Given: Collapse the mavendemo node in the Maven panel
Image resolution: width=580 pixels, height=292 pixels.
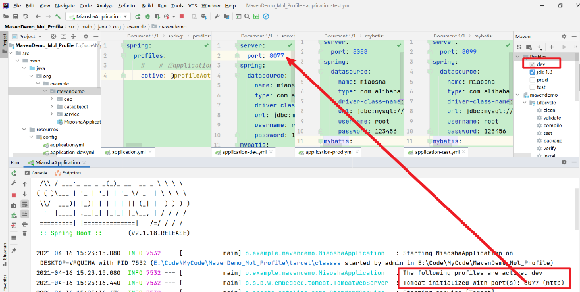Looking at the screenshot, I should [x=517, y=95].
